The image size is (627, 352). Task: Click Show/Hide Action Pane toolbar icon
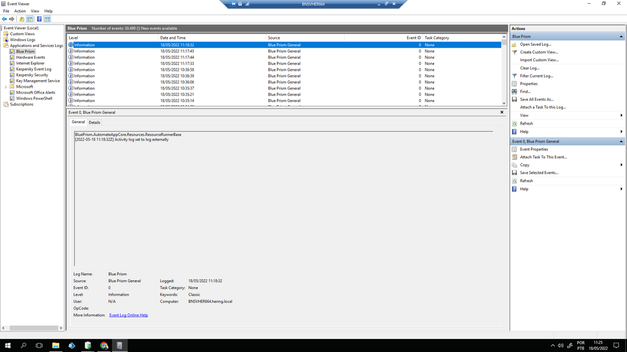[47, 19]
